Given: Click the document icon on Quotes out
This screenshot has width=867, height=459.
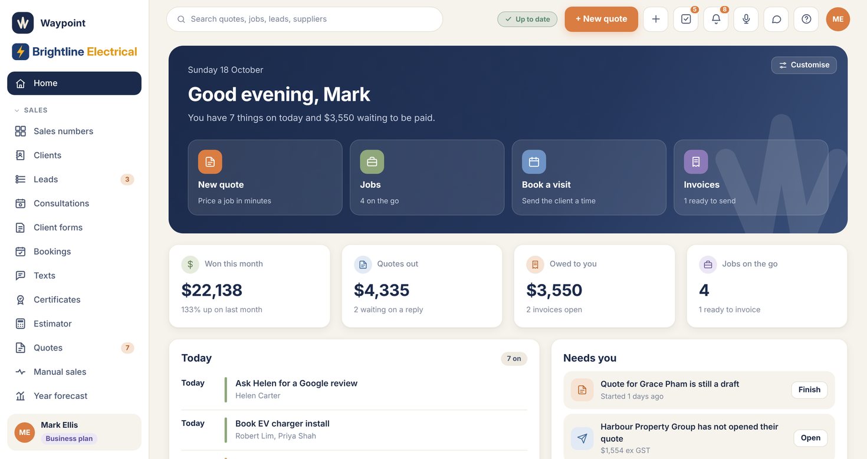Looking at the screenshot, I should click(363, 265).
